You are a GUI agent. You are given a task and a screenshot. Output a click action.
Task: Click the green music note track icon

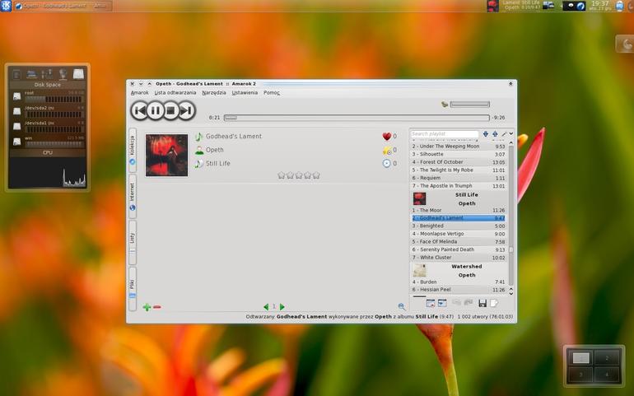coord(199,137)
